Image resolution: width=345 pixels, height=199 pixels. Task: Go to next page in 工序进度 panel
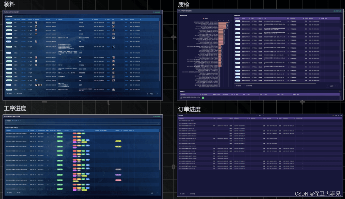(157, 193)
